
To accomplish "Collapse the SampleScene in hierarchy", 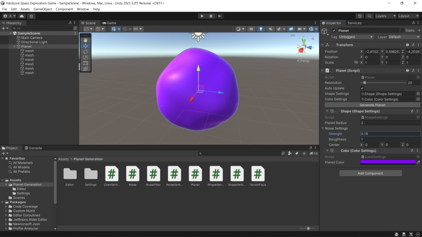I will [x=11, y=34].
